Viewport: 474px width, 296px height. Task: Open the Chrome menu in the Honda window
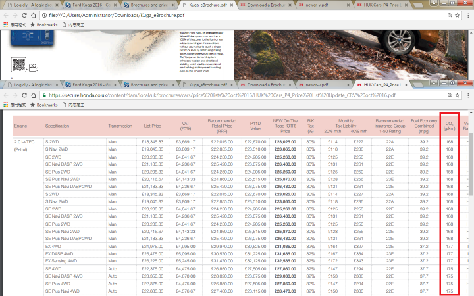pos(468,95)
